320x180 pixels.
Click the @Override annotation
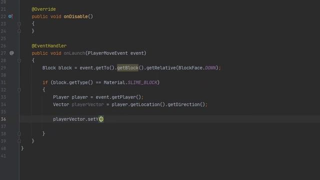tap(43, 9)
